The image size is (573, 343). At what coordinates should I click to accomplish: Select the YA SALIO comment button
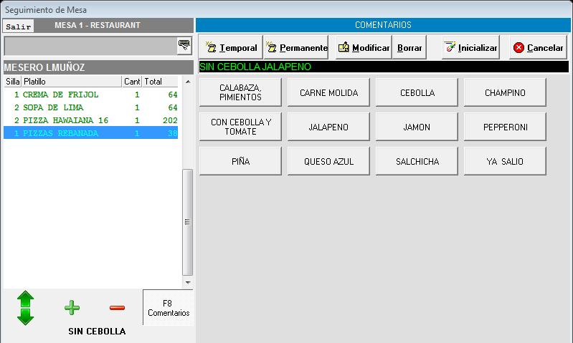click(x=505, y=161)
